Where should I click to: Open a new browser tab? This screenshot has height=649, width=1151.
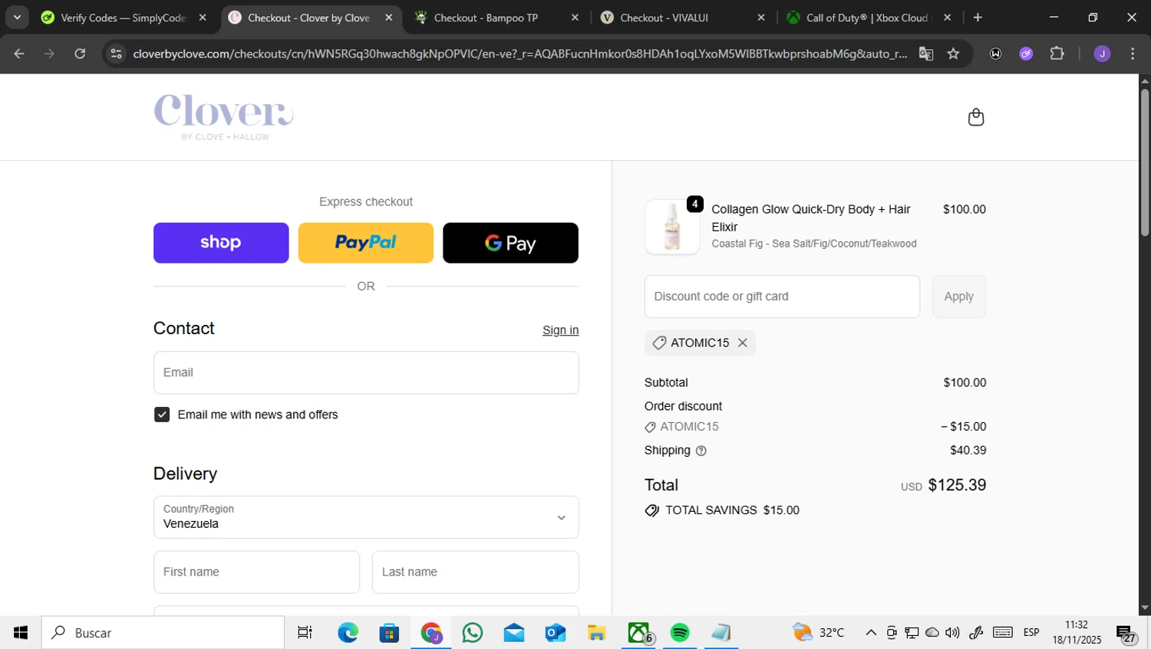pos(978,18)
